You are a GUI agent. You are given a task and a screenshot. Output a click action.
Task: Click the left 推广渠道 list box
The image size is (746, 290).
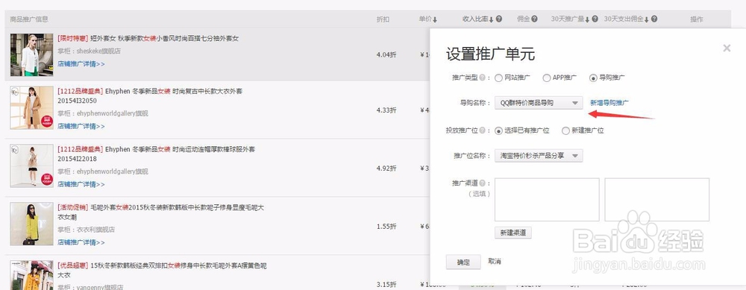point(547,200)
